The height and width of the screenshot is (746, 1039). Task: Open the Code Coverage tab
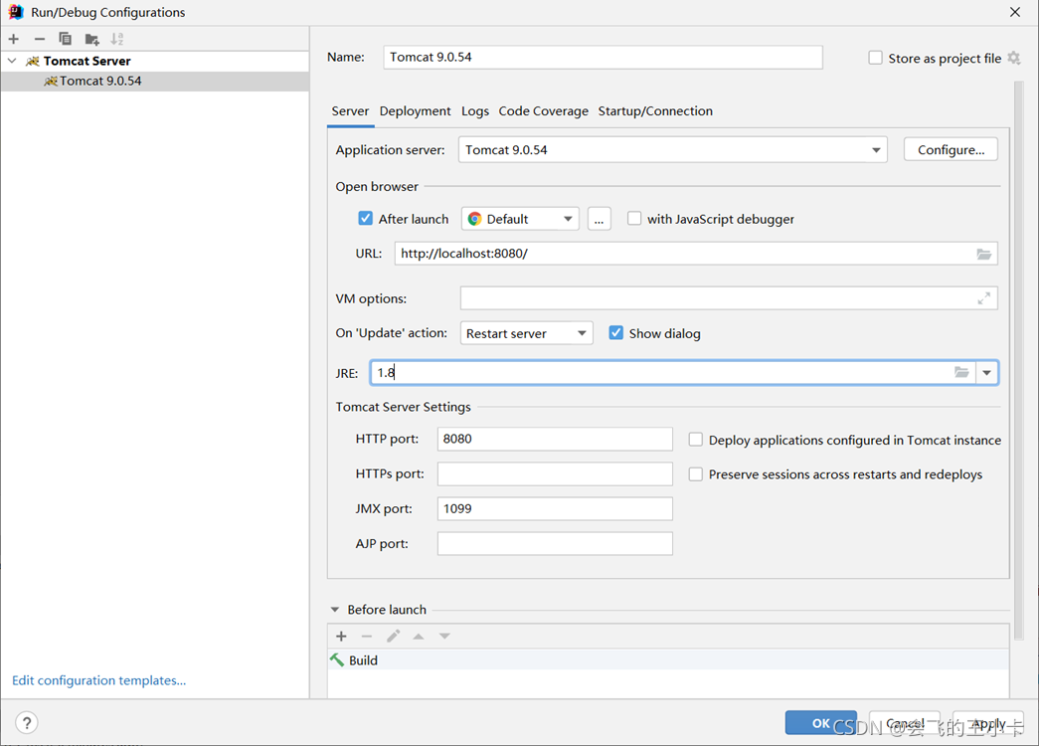(543, 110)
